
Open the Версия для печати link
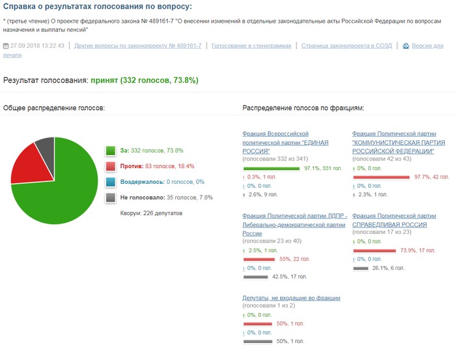pyautogui.click(x=427, y=46)
